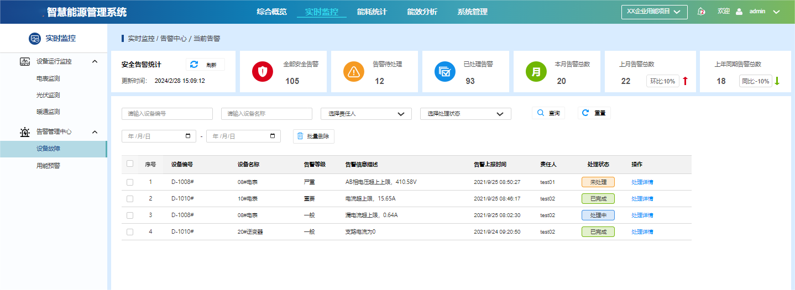The height and width of the screenshot is (290, 795).
Task: Open 处理详情 for row 4 20#逆变器
Action: coord(642,232)
